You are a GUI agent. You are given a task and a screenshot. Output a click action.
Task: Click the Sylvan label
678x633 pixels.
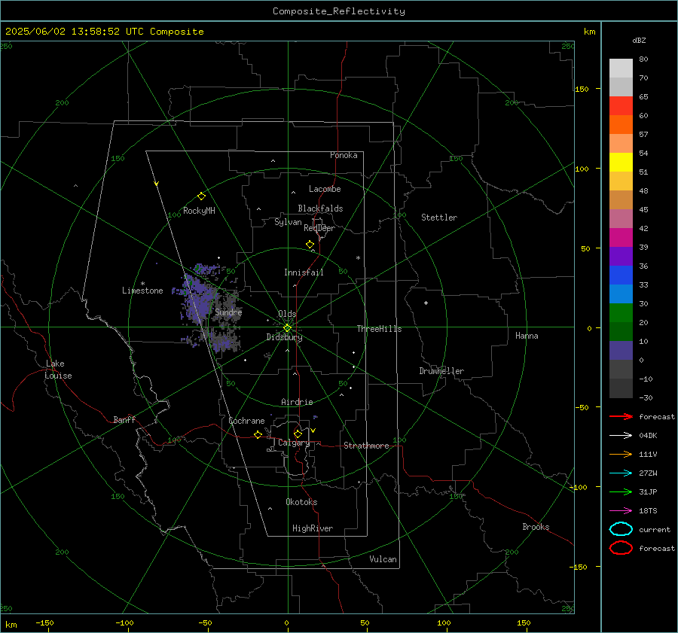click(288, 222)
